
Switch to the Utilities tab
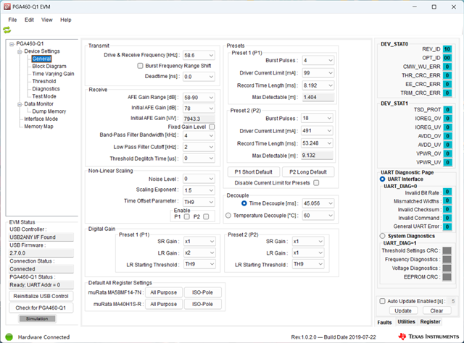pos(406,321)
